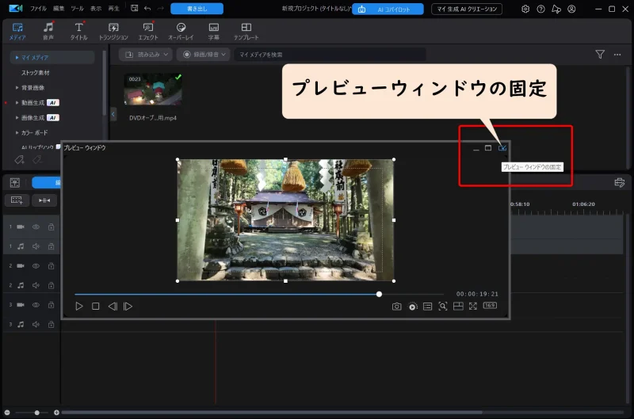Take a snapshot with the preview camera icon

[x=397, y=307]
